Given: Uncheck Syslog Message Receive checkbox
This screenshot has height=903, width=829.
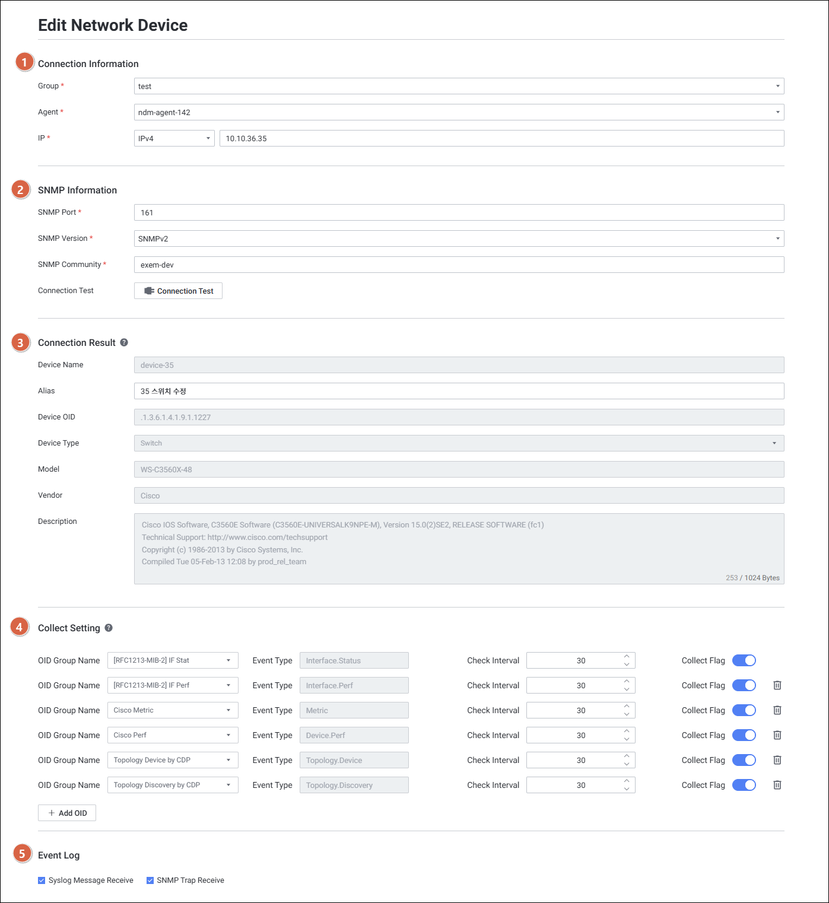Looking at the screenshot, I should click(x=42, y=880).
